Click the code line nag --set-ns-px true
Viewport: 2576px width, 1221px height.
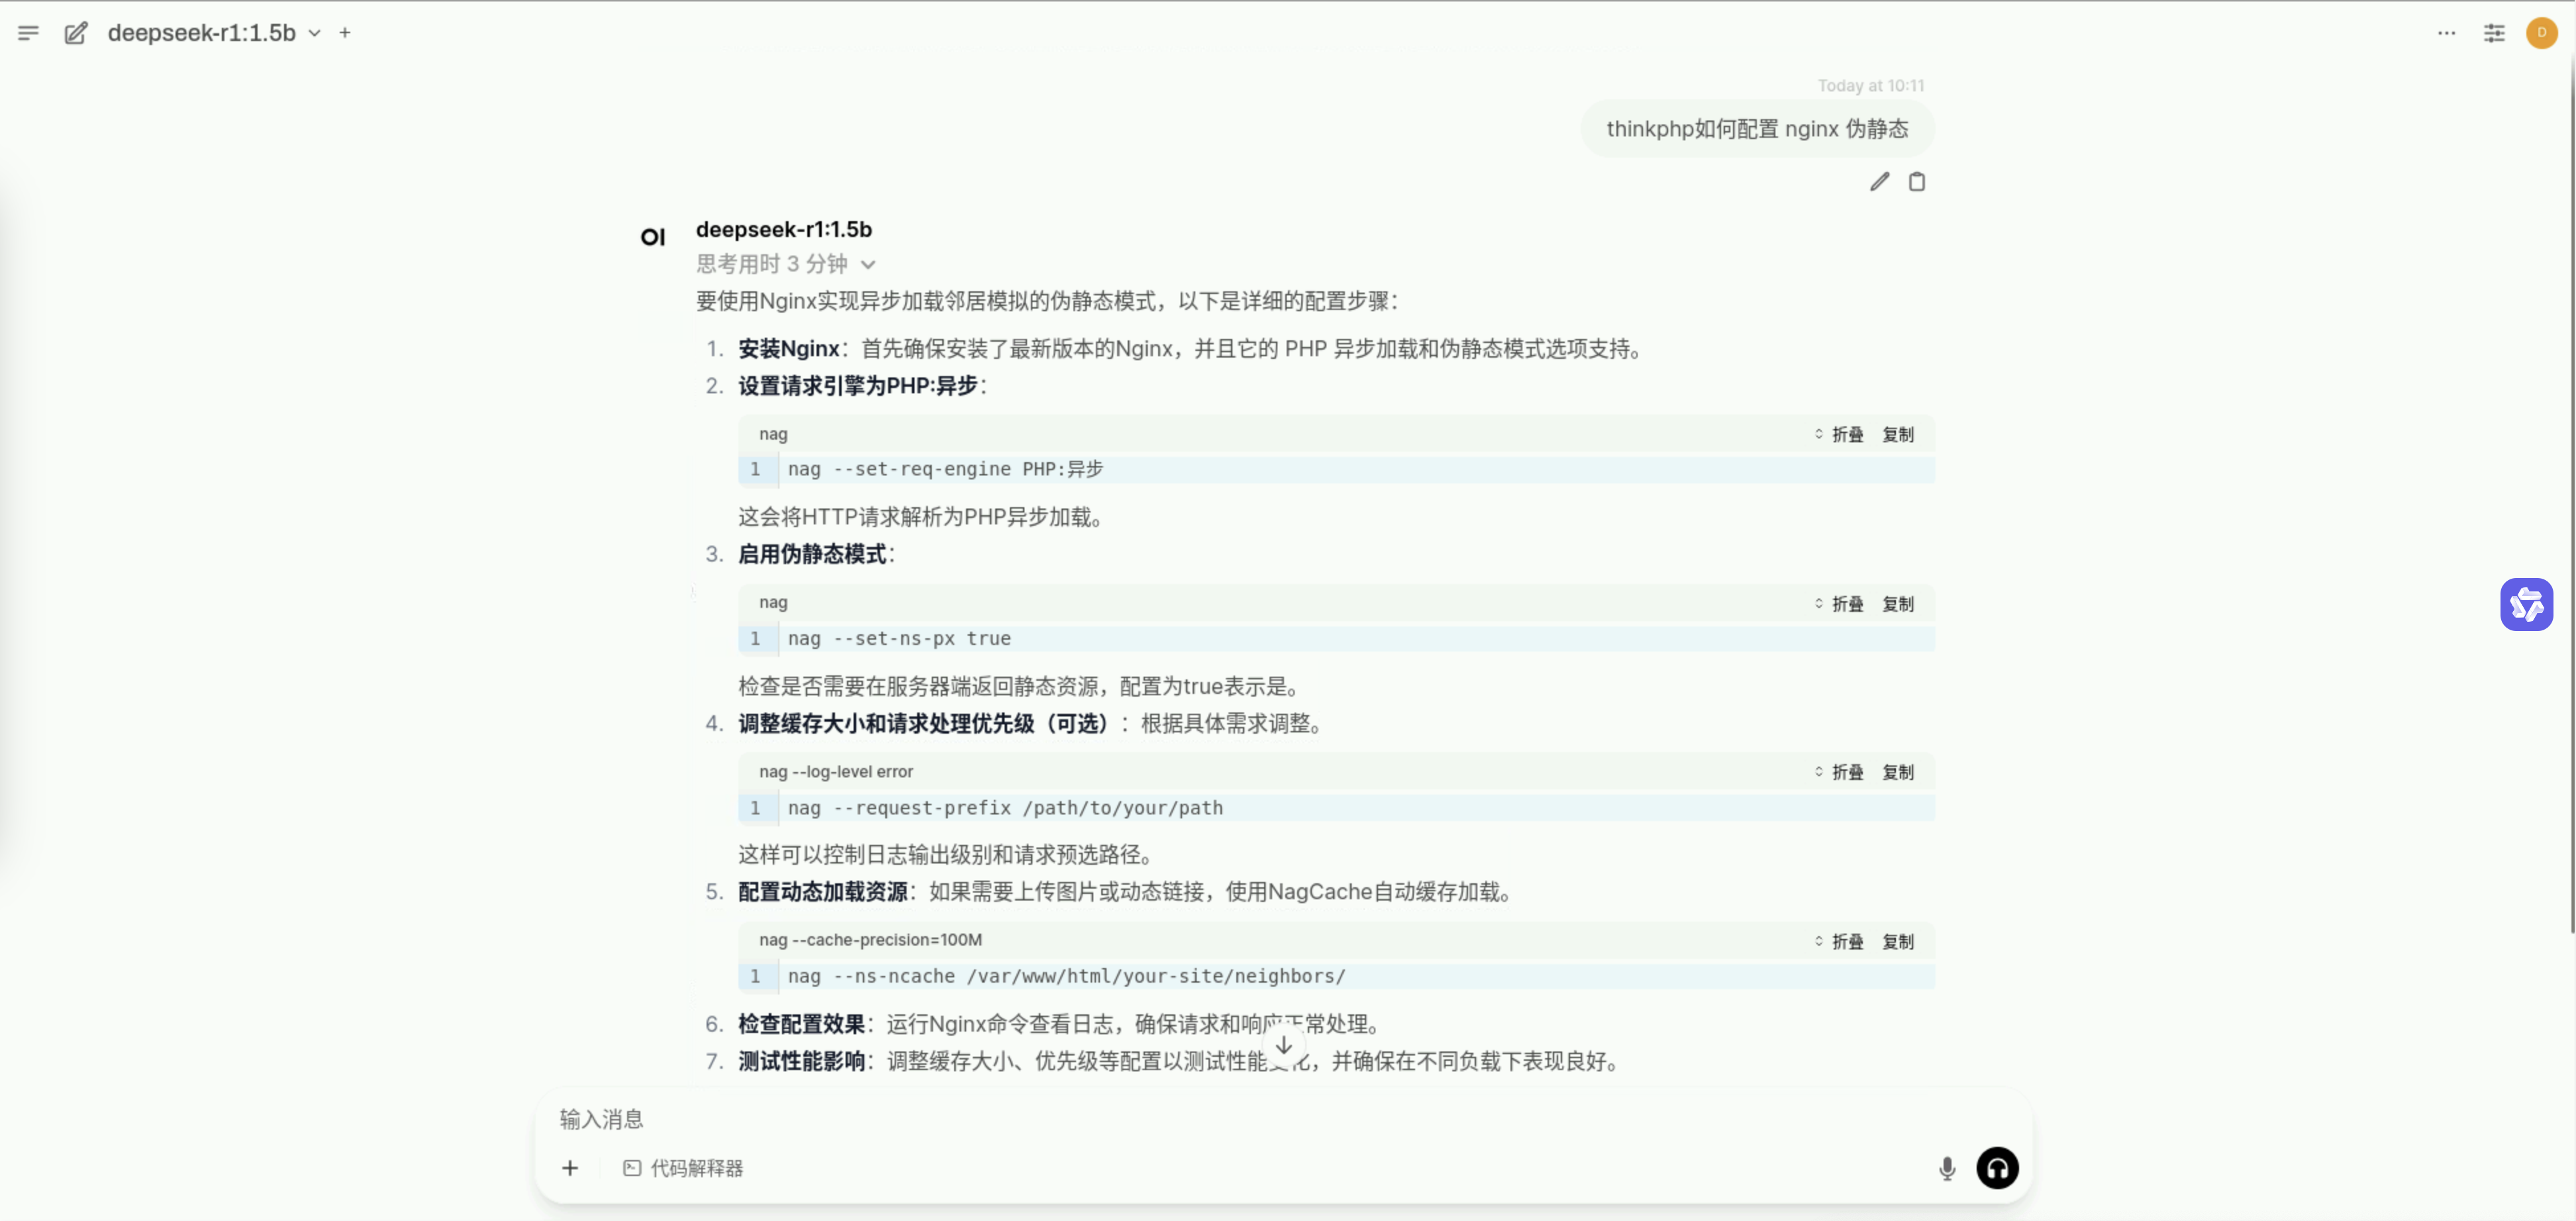(x=899, y=638)
